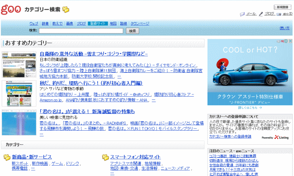Open the 新作映画 subcategory
Viewport: 294px width, 176px height.
coord(40,164)
